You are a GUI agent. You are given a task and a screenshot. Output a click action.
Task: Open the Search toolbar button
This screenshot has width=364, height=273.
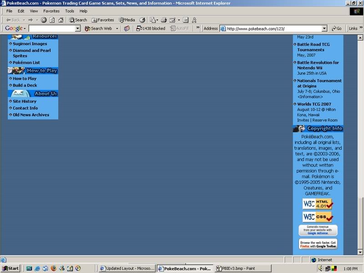[78, 20]
